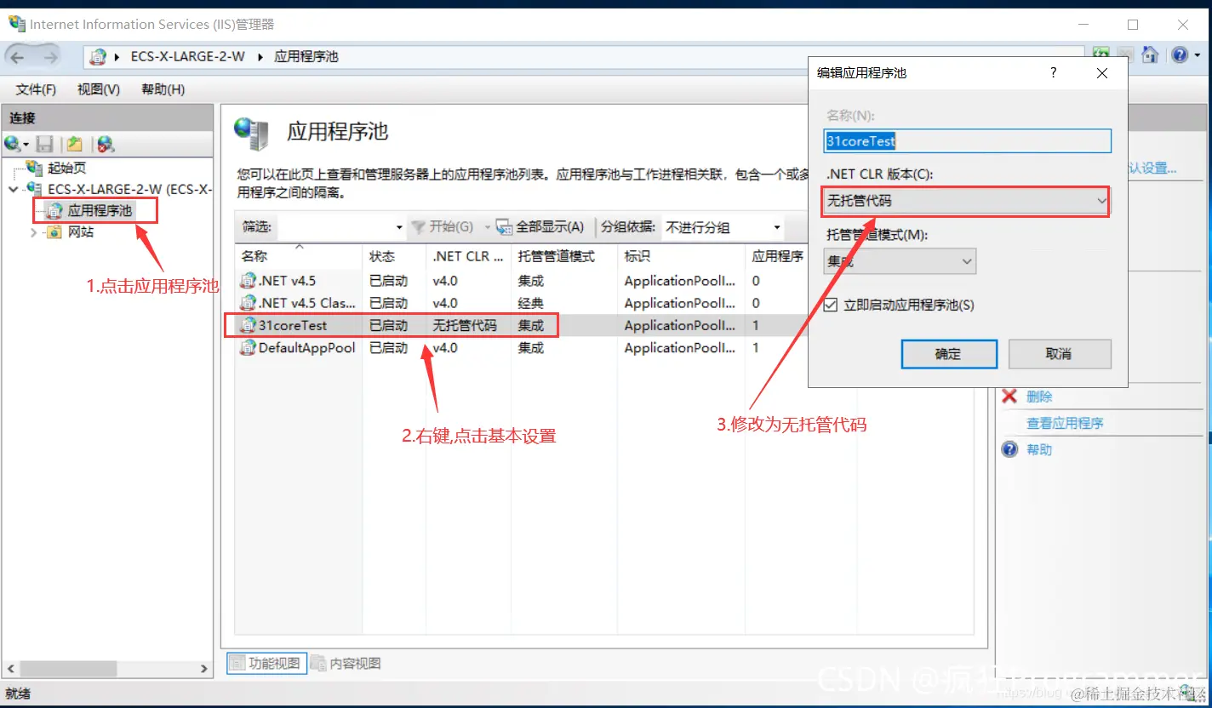Open the 视图(V) menu

99,89
